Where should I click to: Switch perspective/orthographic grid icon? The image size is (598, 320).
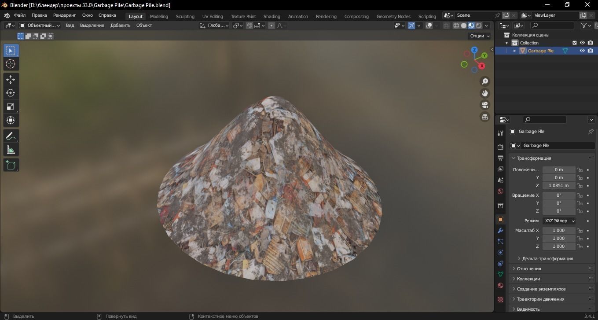[485, 117]
